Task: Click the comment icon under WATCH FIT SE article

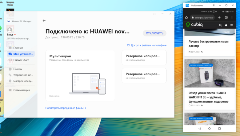Action: coord(202,106)
